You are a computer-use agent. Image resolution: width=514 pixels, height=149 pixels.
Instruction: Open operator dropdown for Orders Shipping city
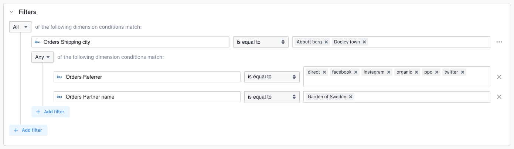(x=261, y=42)
